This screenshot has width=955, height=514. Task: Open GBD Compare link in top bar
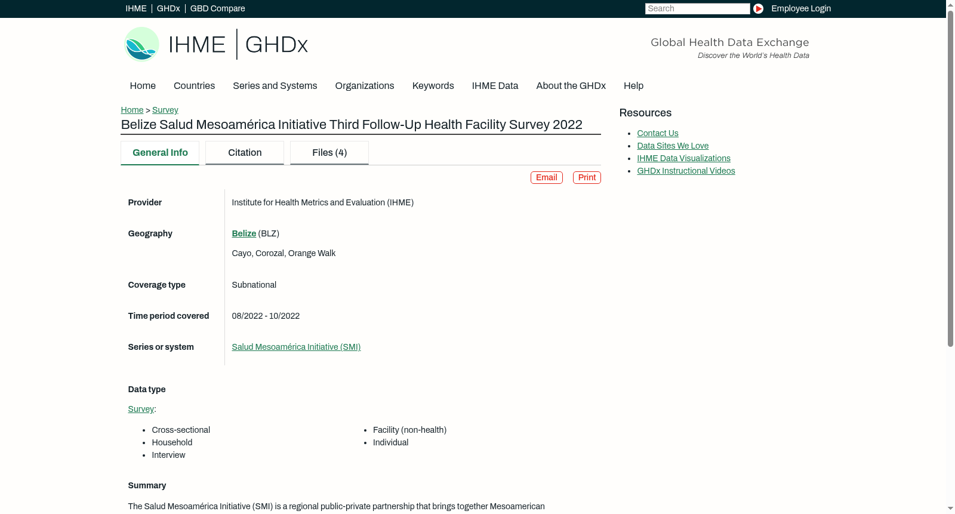point(217,8)
